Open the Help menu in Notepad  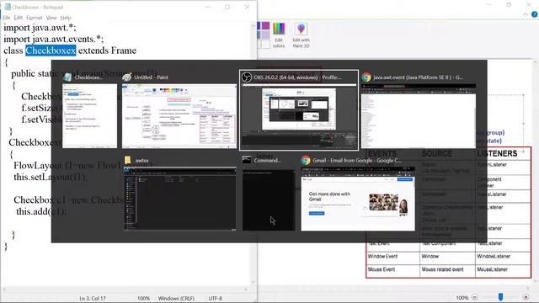[x=66, y=18]
